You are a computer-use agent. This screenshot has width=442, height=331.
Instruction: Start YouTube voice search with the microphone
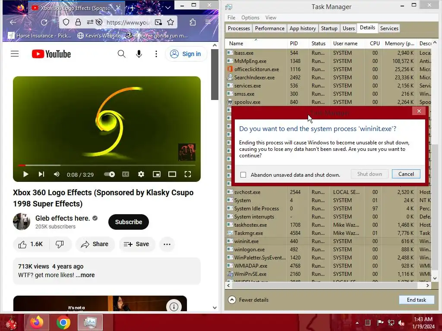click(x=139, y=54)
